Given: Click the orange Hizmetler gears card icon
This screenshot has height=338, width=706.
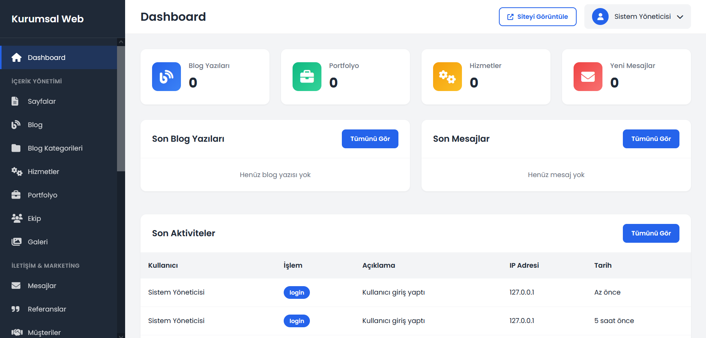Looking at the screenshot, I should tap(447, 77).
